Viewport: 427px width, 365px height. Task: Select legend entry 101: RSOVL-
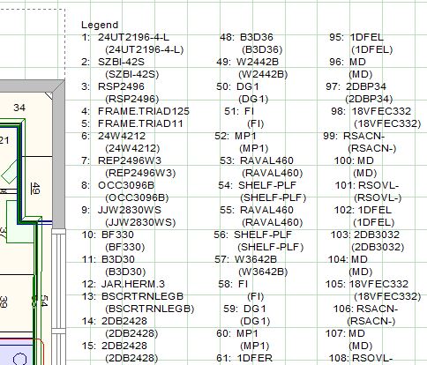pos(367,185)
